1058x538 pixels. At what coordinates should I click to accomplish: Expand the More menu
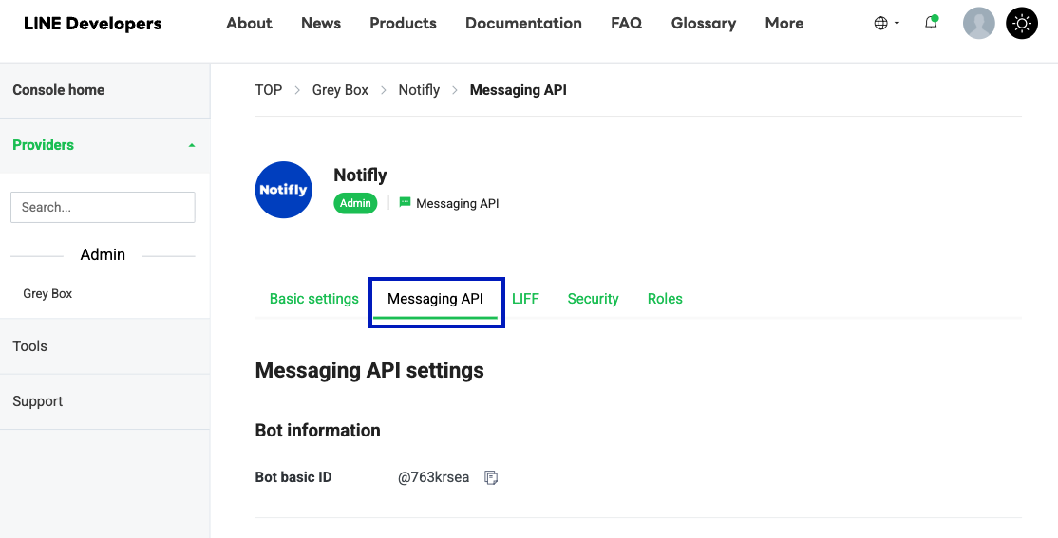784,23
